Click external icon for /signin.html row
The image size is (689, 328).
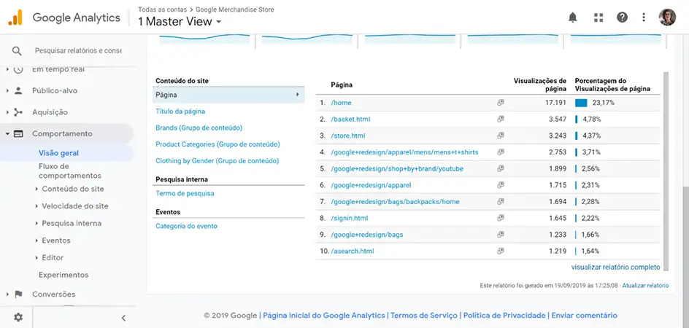(x=500, y=218)
